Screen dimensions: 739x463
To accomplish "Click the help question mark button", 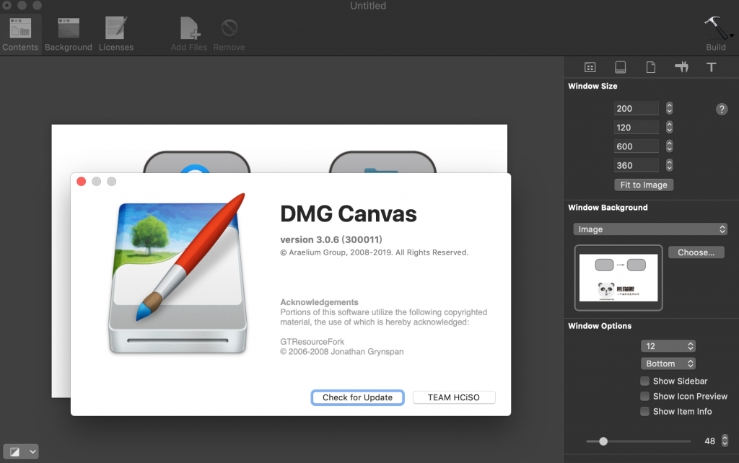I will (x=722, y=110).
